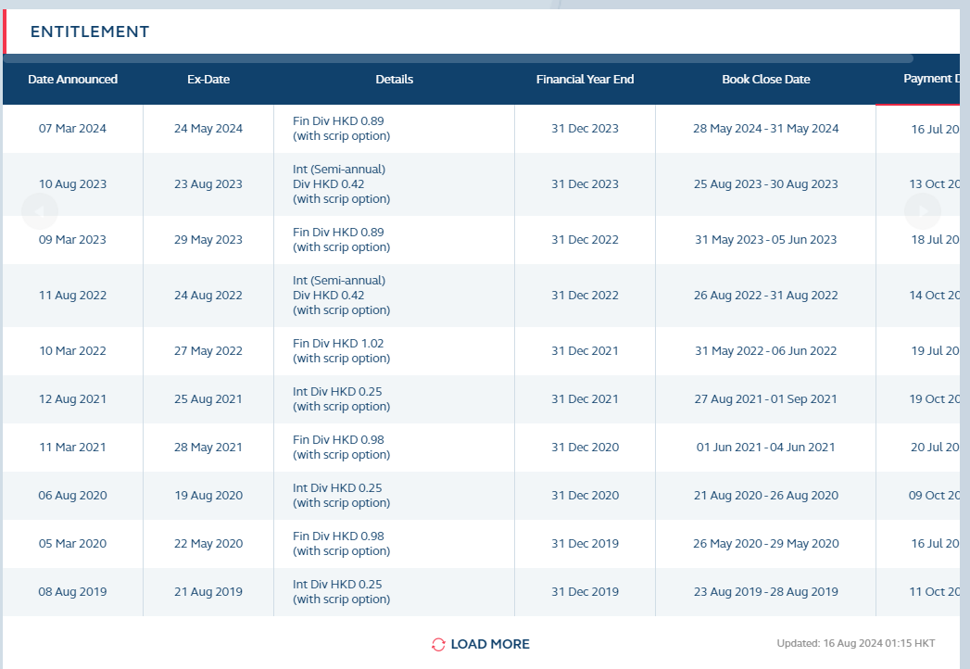Click the ENTITLEMENT section heading
The image size is (970, 669).
pos(90,32)
